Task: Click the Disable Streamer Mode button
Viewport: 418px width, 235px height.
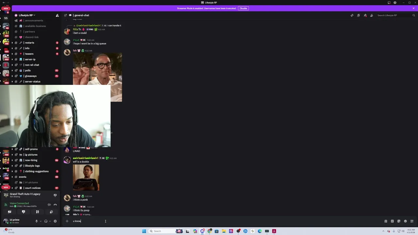Action: pos(243,8)
